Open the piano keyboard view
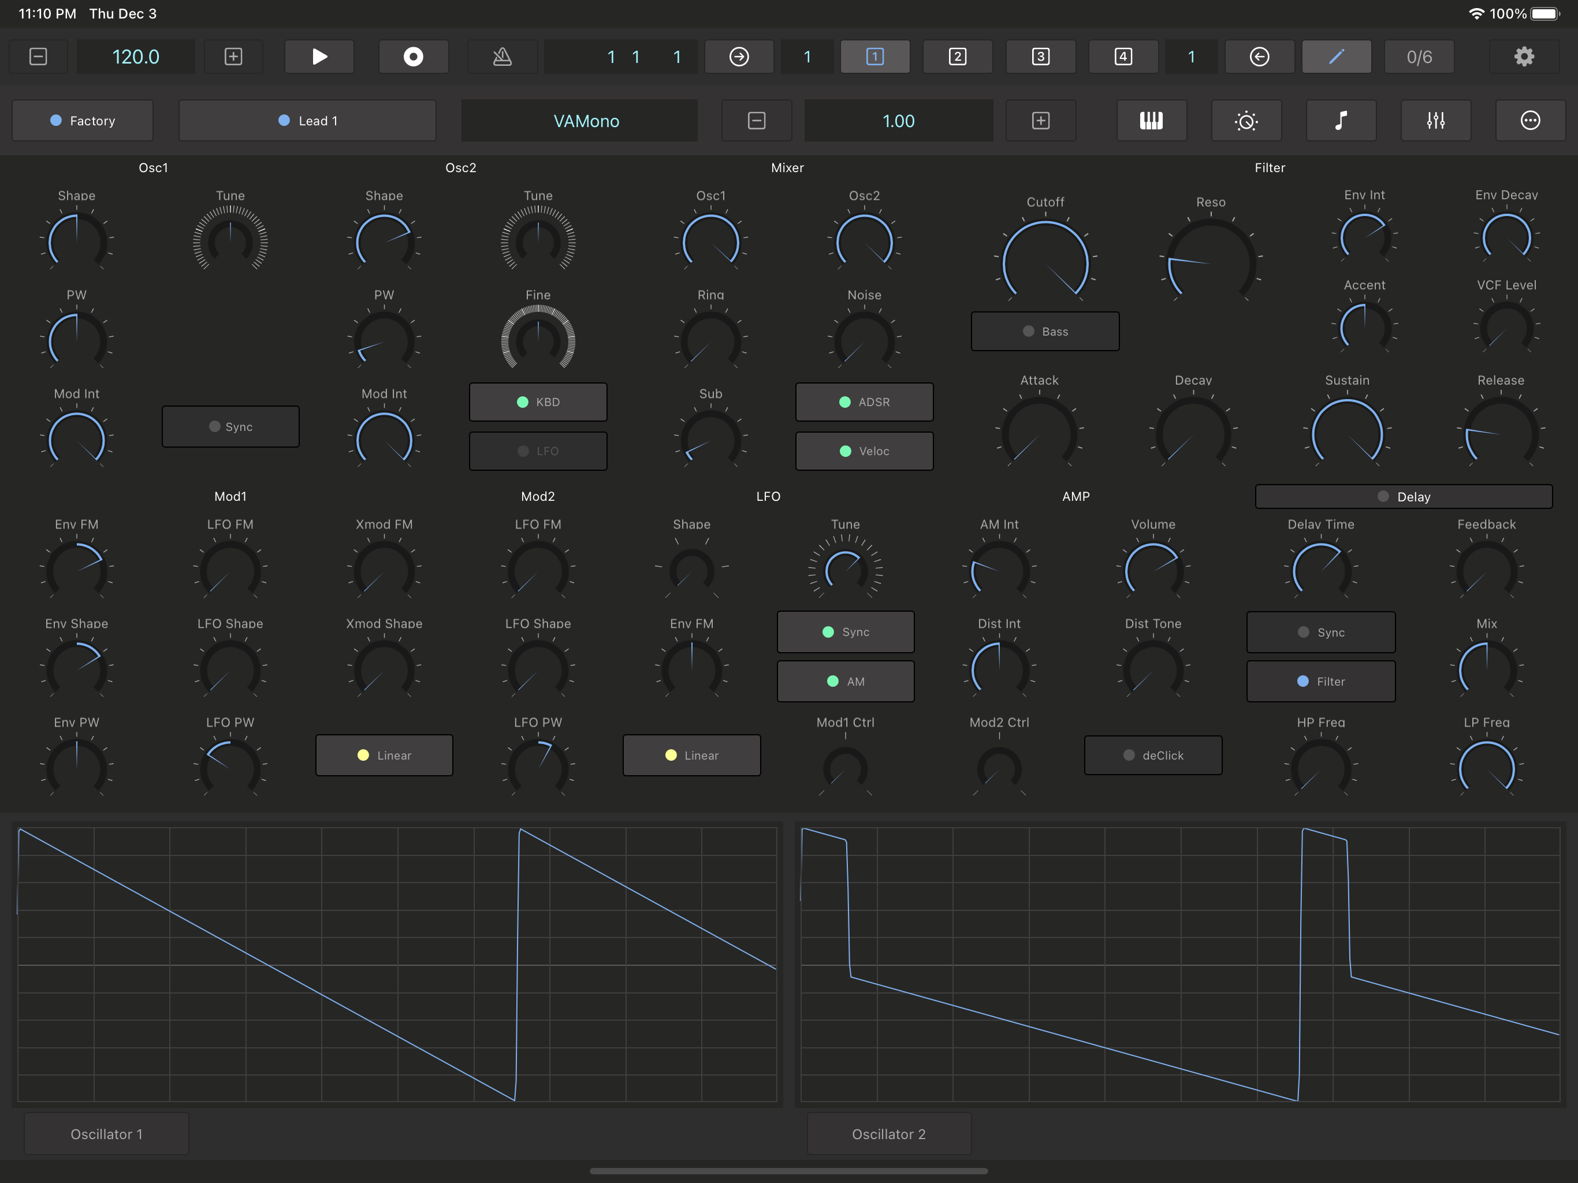The image size is (1578, 1183). [1151, 121]
